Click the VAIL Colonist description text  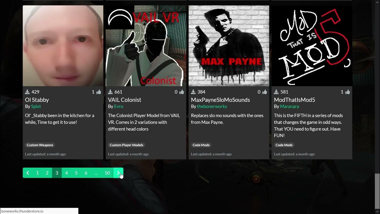(144, 122)
